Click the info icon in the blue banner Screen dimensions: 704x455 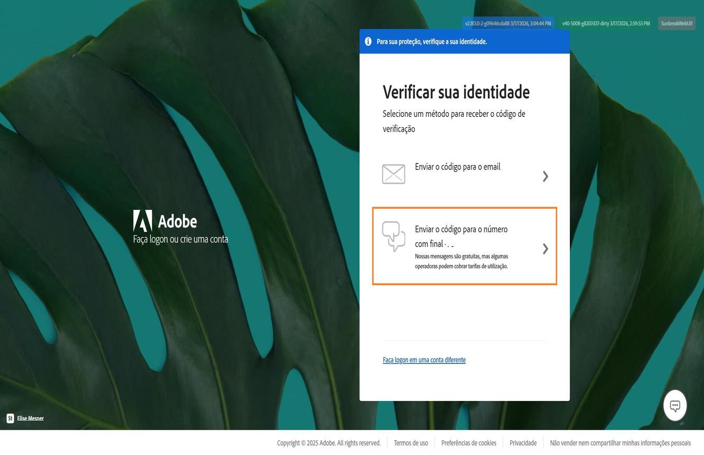tap(368, 41)
